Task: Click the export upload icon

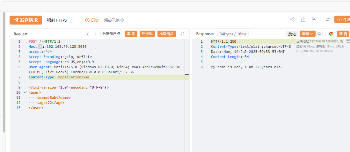Action: pyautogui.click(x=303, y=20)
